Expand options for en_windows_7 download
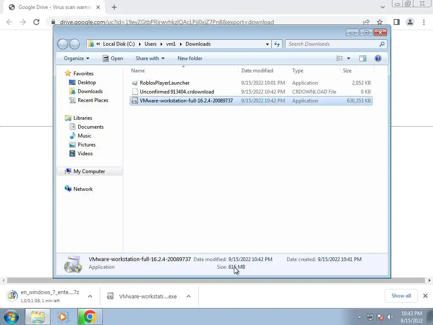Viewport: 433px width, 325px height. 90,296
